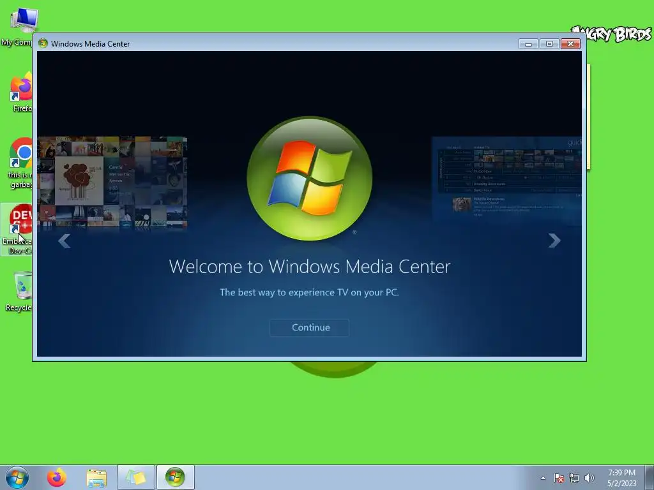Open the Windows Start menu orb
The image size is (654, 490).
[x=17, y=477]
